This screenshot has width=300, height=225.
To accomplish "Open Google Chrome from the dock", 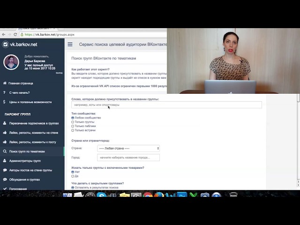I will tap(148, 195).
